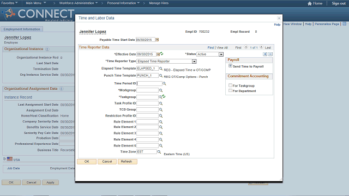Screen dimensions: 349x196
Task: Click the Refresh button in dialog
Action: [127, 162]
